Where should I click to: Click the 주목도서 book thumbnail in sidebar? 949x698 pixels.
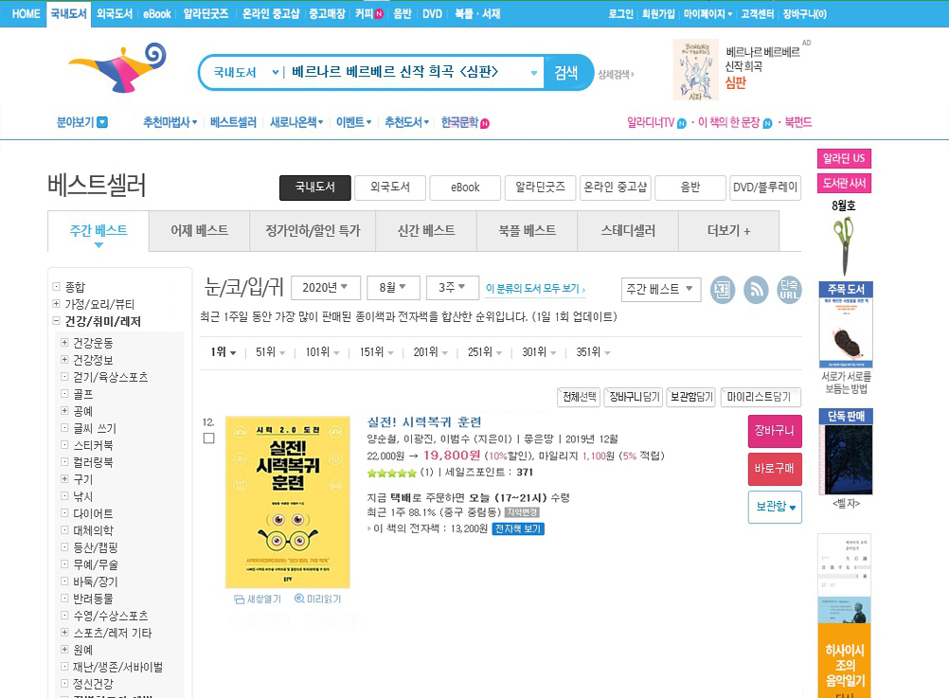coord(846,332)
